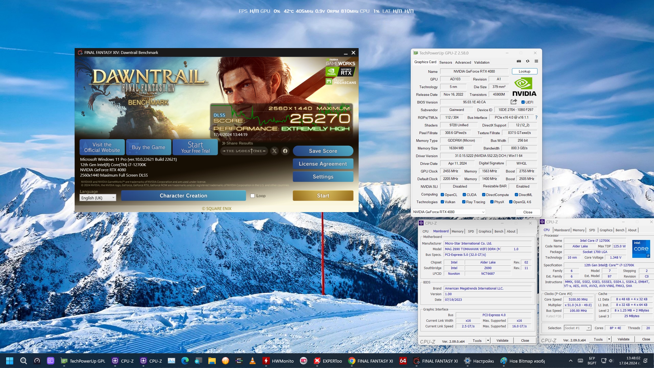The image size is (654, 368).
Task: Open the GPU-Z hamburger menu icon
Action: [536, 61]
